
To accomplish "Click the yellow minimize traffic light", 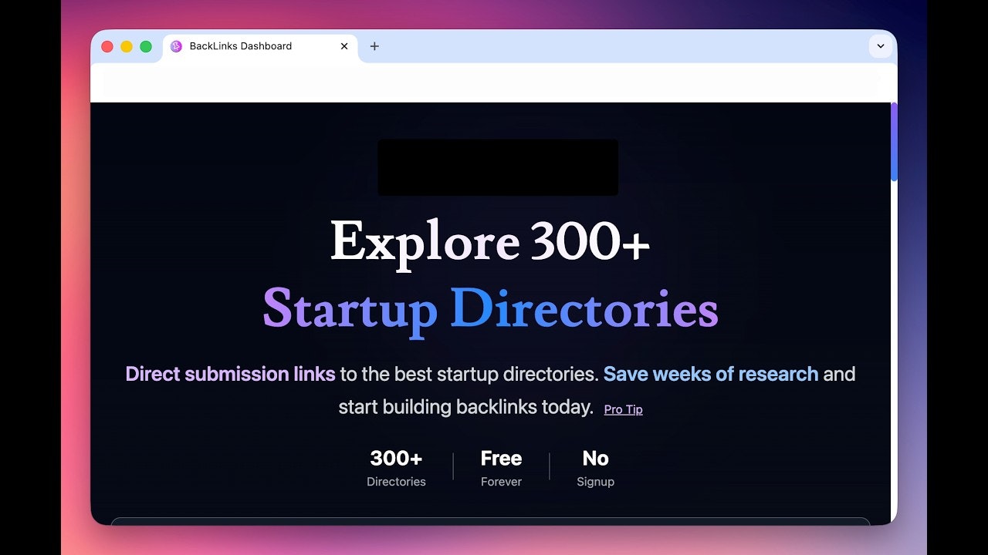I will 126,46.
